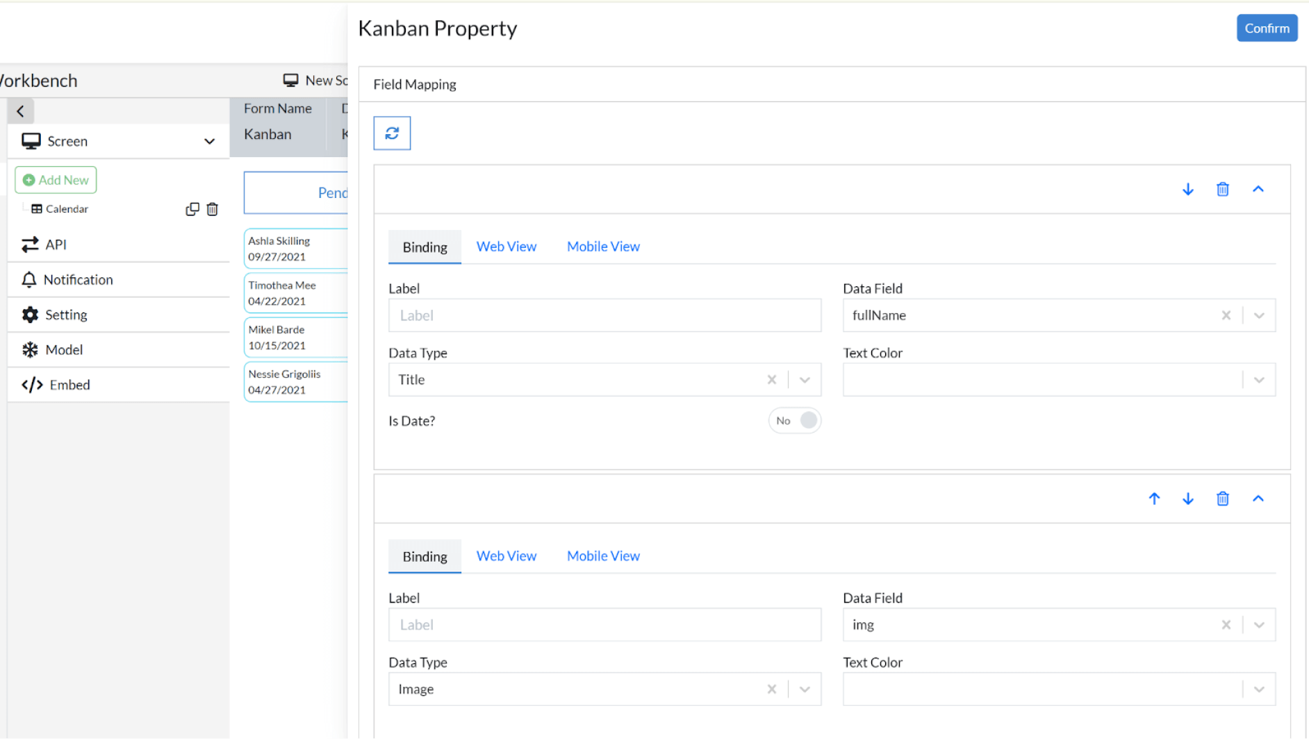Switch to Web View tab in first card
This screenshot has width=1309, height=739.
point(506,247)
